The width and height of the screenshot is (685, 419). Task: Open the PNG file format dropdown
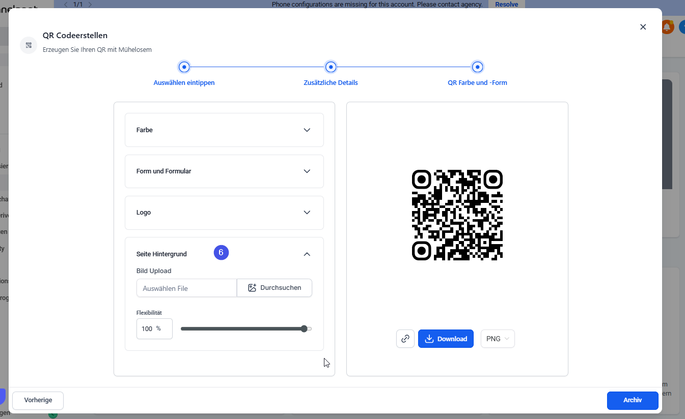pos(498,339)
